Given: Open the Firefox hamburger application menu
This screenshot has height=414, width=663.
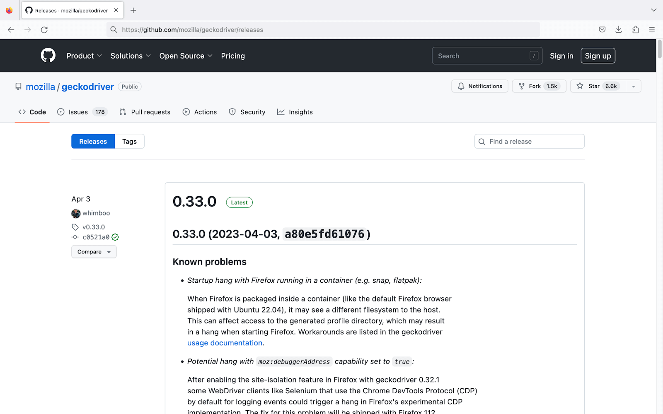Looking at the screenshot, I should click(x=652, y=29).
